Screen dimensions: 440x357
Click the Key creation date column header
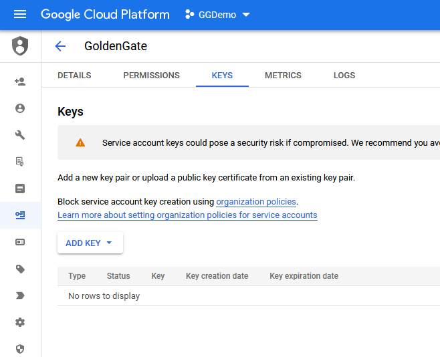[217, 276]
